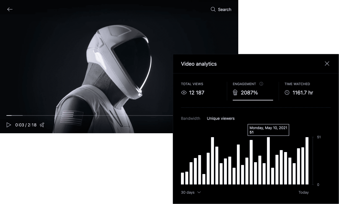Switch to the Bandwidth tab

point(190,118)
